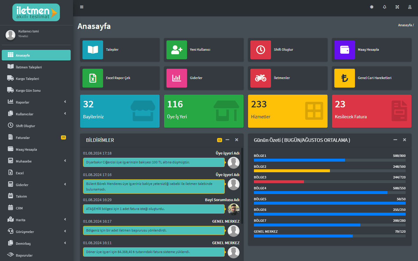The image size is (418, 261).
Task: Click the Yeni Kullanıcı add-user icon
Action: click(x=177, y=50)
